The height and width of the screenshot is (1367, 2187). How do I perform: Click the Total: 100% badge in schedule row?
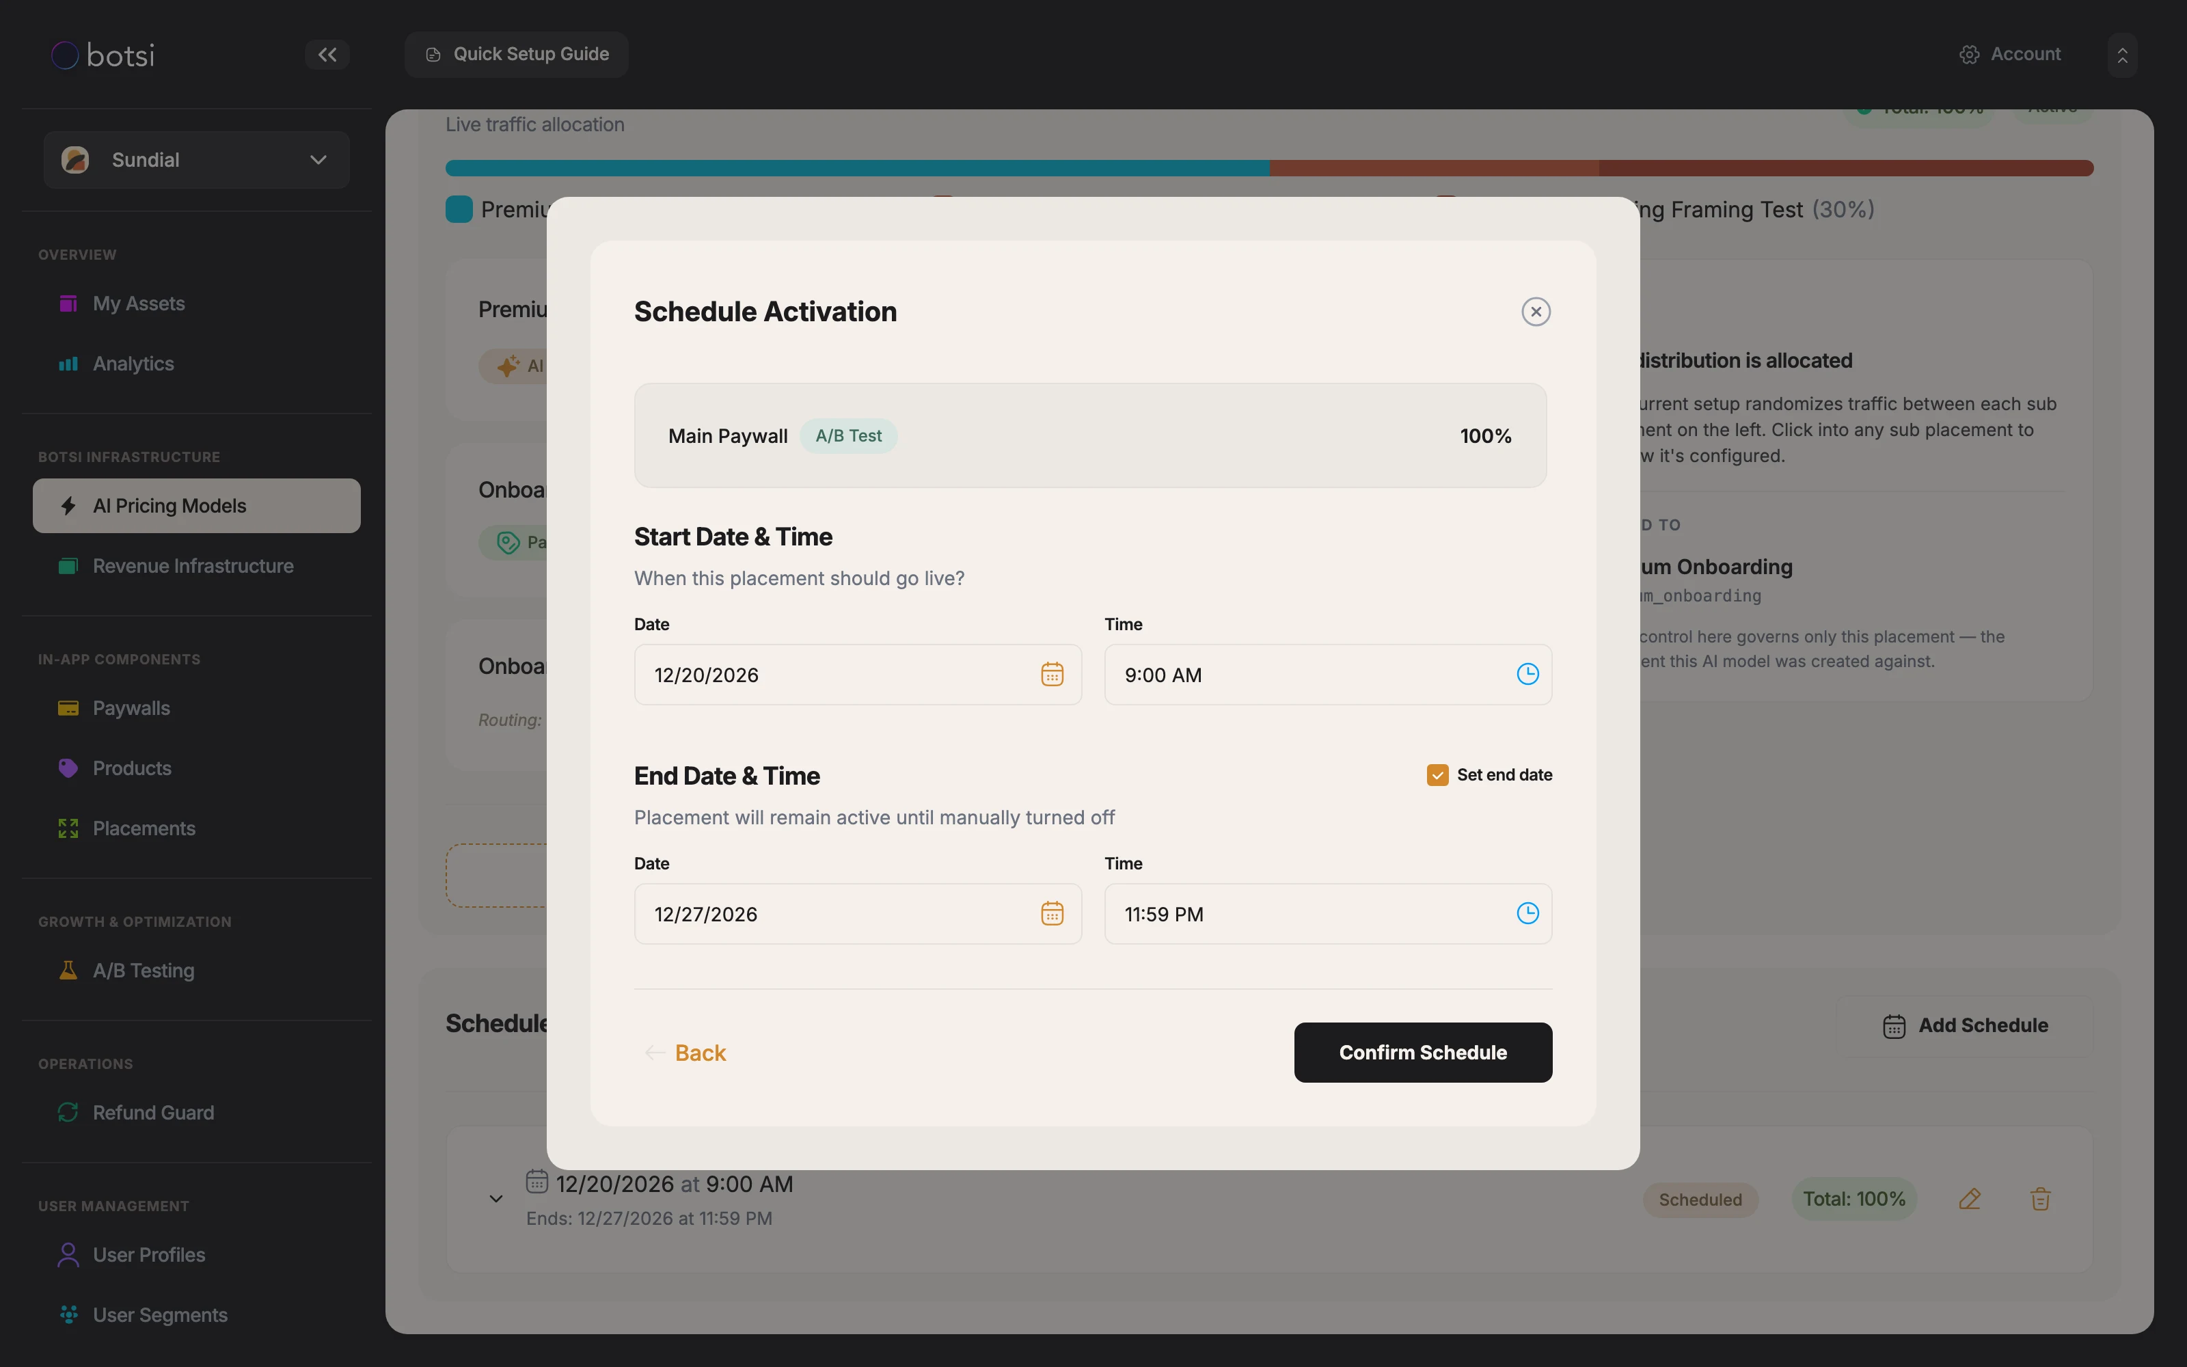[1853, 1199]
